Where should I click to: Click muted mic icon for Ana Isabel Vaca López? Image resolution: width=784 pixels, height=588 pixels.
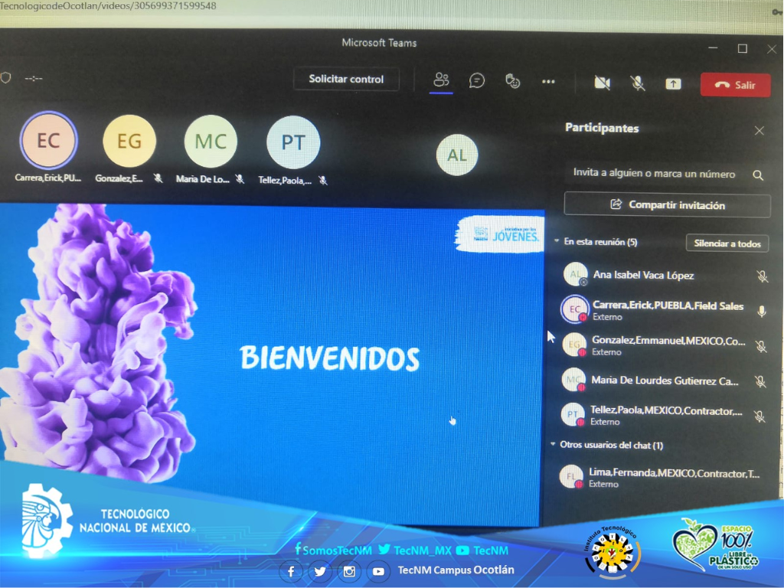pos(762,276)
